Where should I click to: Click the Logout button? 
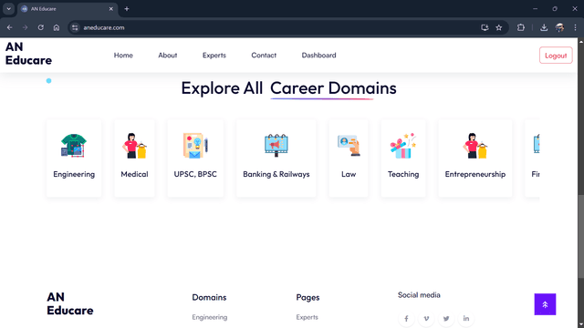tap(556, 56)
